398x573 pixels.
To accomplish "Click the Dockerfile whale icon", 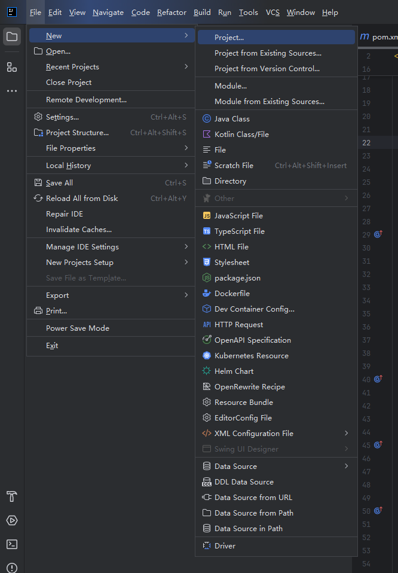I will (207, 293).
